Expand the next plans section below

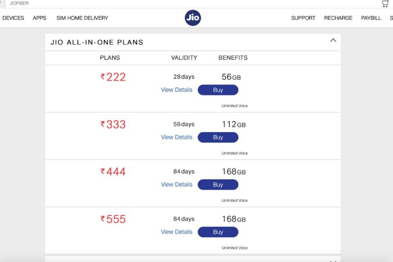point(333,261)
